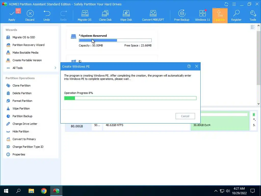Undo the last operation
Screen dimensions: 261x196
pos(47,15)
